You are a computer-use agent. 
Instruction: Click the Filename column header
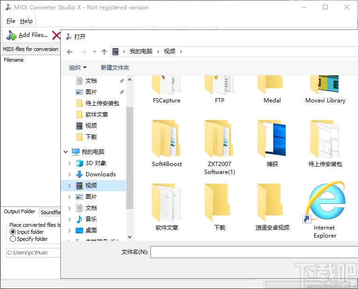tap(14, 60)
